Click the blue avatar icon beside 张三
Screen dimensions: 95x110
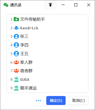pyautogui.click(x=16, y=36)
